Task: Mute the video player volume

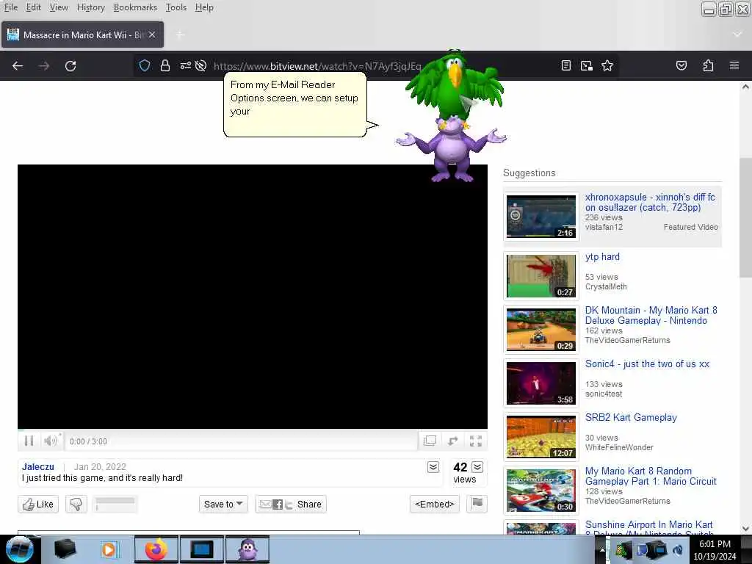Action: click(51, 441)
